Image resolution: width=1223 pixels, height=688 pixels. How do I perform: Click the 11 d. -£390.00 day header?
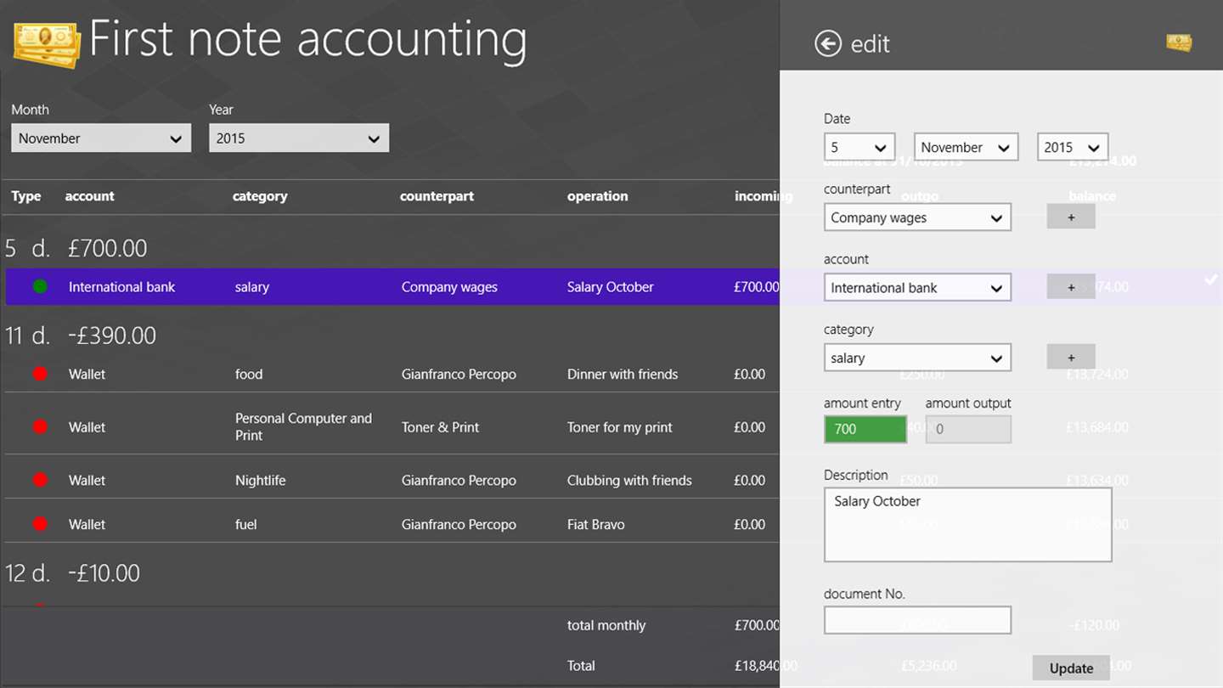(81, 336)
